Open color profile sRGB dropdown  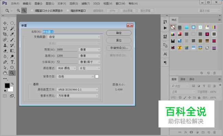[78, 90]
